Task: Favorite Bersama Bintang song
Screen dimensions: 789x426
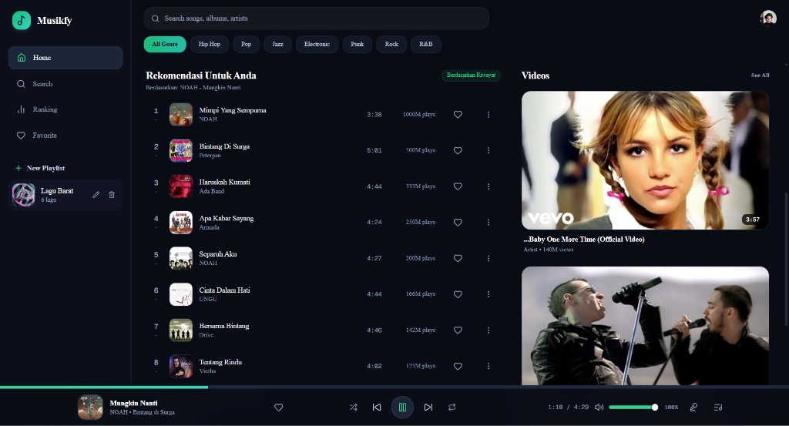Action: pos(458,330)
